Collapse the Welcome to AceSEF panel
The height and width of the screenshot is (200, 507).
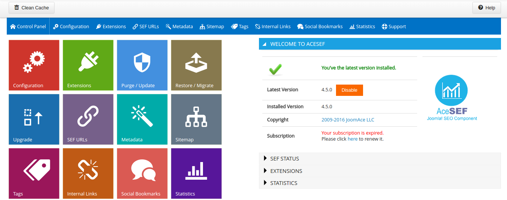tap(380, 44)
